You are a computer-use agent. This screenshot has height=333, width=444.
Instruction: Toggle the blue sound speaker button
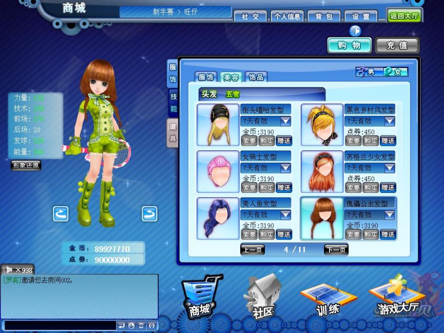coord(356,31)
